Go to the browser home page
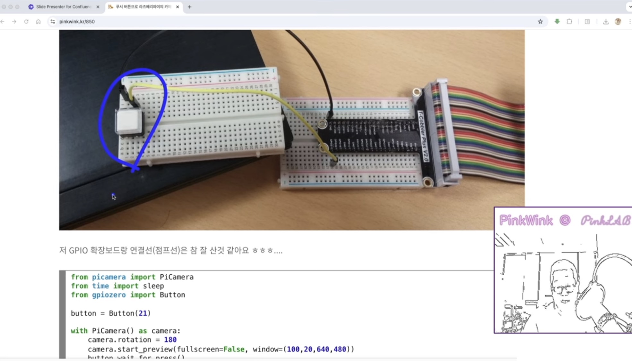Viewport: 632px width, 361px height. (38, 21)
